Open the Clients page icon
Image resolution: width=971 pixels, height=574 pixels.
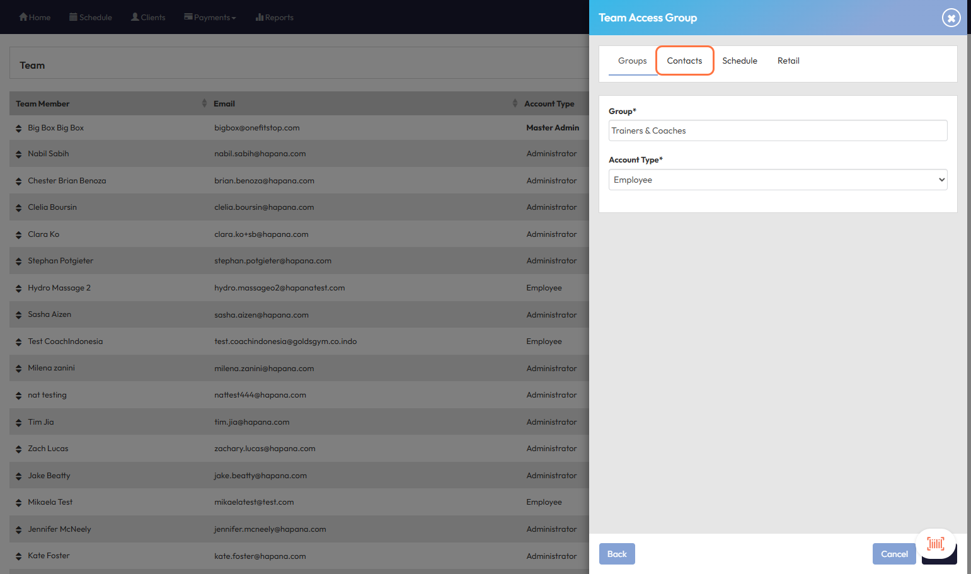click(135, 17)
